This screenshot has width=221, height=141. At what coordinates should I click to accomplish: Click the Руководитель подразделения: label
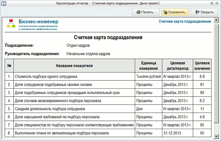(x=32, y=54)
